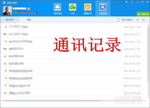Image resolution: width=150 pixels, height=108 pixels.
Task: Switch to the 短信 tab
Action: click(29, 20)
